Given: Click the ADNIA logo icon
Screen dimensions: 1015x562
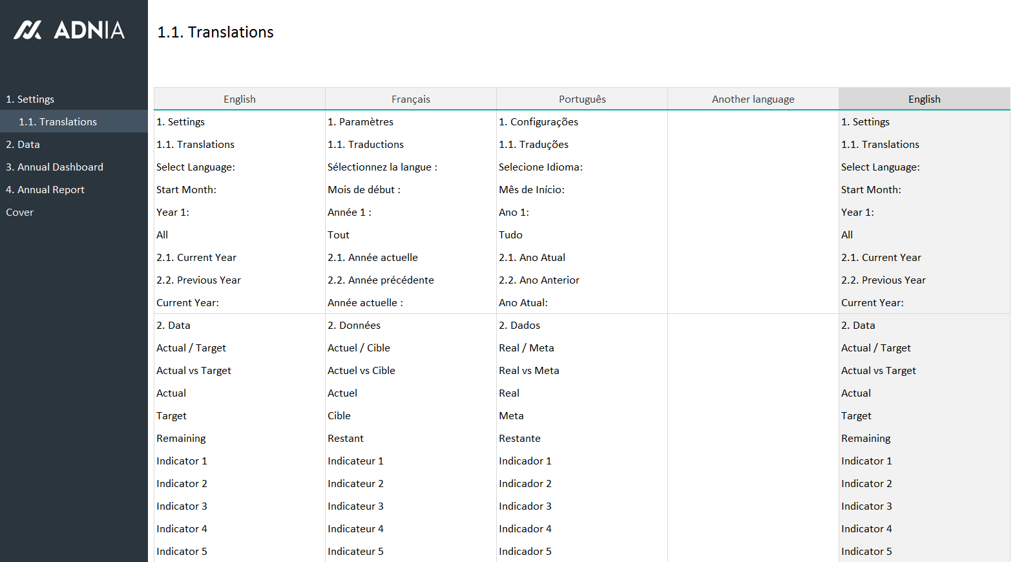Looking at the screenshot, I should point(28,30).
